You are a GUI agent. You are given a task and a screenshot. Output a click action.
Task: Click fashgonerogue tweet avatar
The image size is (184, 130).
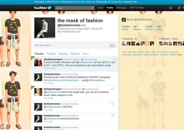38,92
